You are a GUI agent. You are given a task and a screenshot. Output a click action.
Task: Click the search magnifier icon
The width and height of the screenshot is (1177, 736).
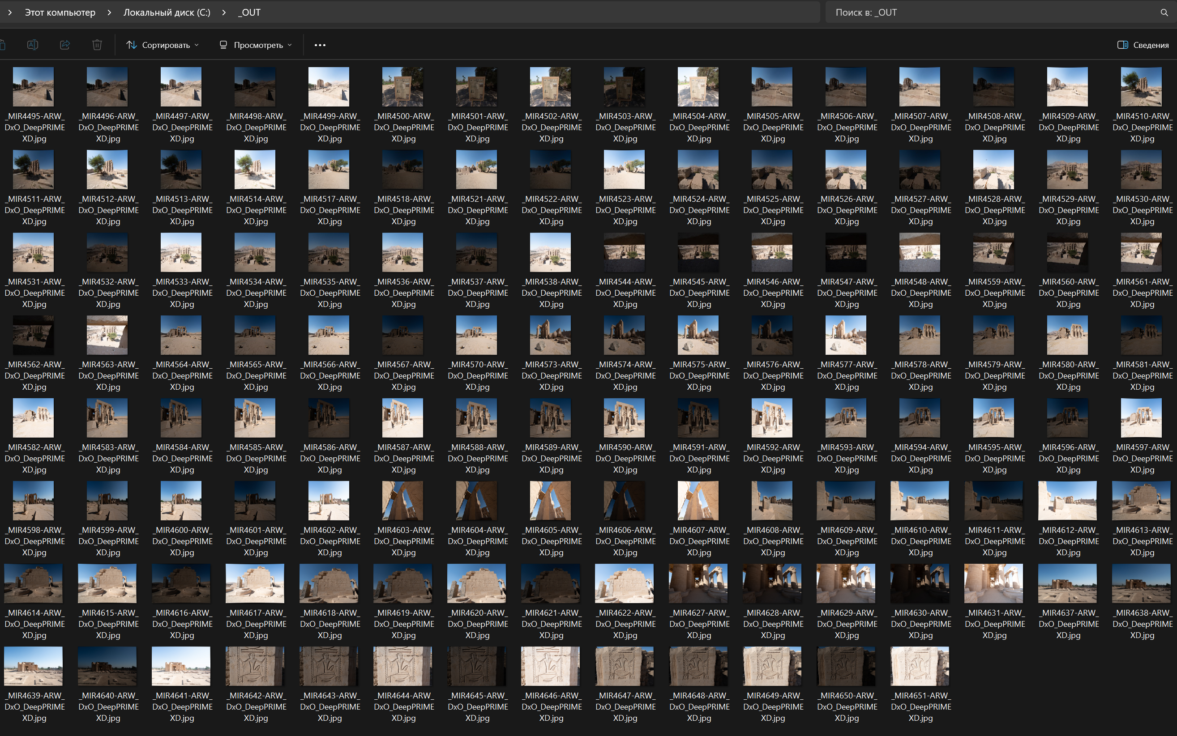(x=1164, y=13)
